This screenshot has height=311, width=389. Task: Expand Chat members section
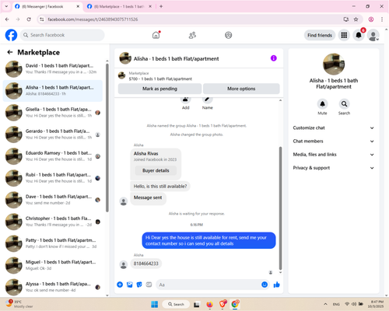point(334,142)
